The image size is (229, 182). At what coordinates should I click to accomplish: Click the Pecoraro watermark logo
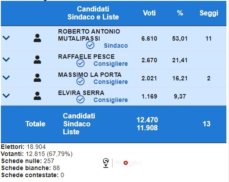[128, 163]
